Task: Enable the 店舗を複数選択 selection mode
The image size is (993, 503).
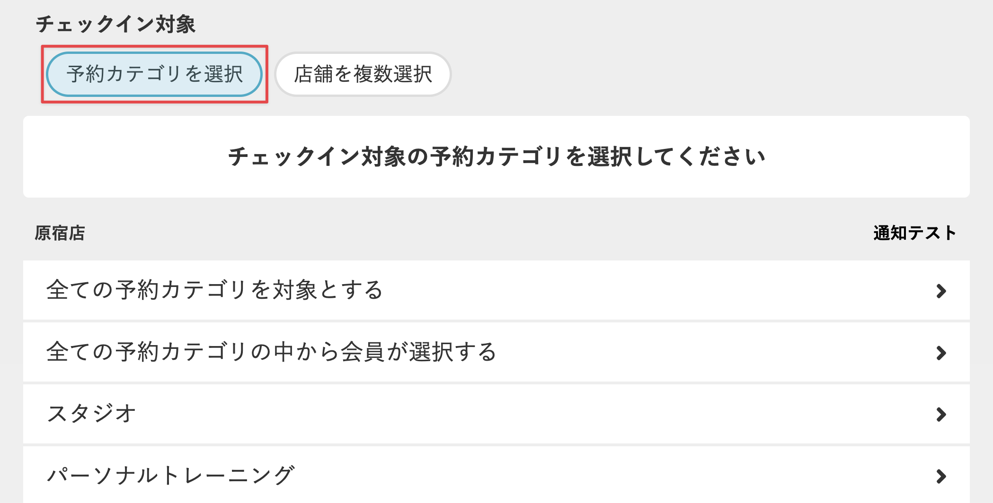Action: [364, 73]
